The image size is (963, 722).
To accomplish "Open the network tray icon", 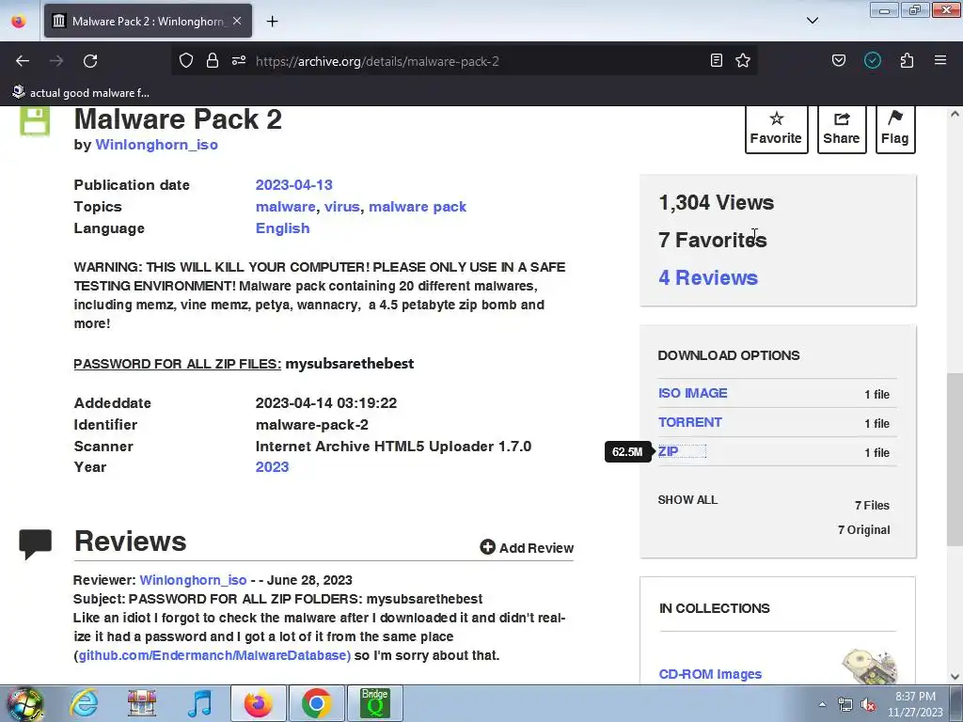I will 845,704.
